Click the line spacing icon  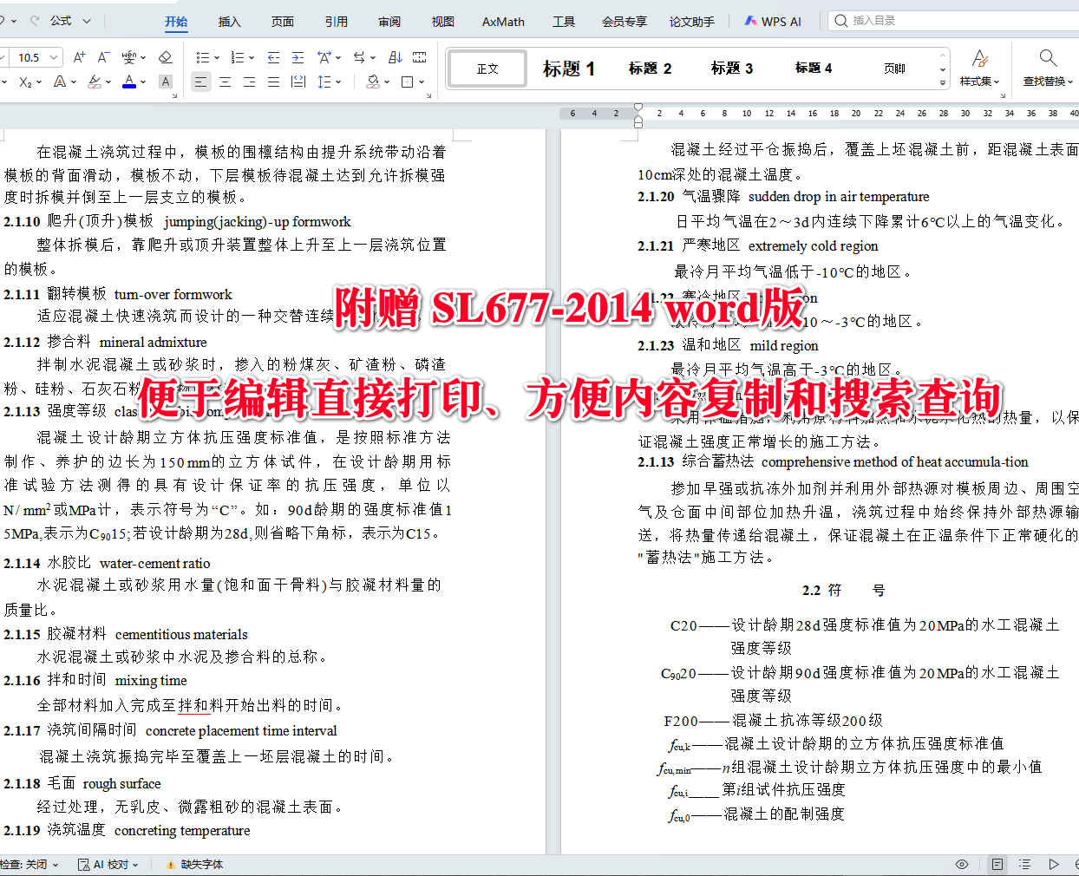tap(324, 82)
